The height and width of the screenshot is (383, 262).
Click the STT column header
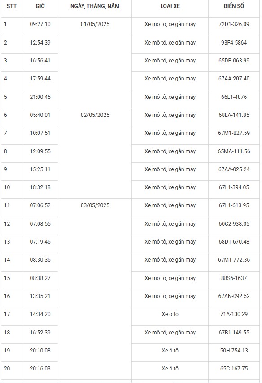click(12, 6)
